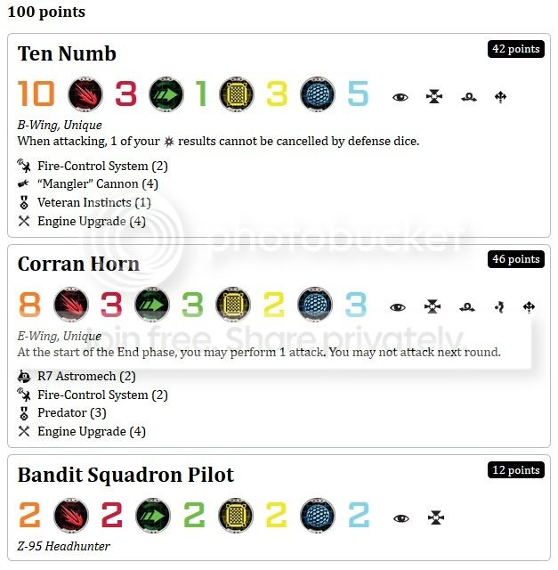The height and width of the screenshot is (570, 558).
Task: Click Ten Numb's red attack icon
Action: [85, 94]
